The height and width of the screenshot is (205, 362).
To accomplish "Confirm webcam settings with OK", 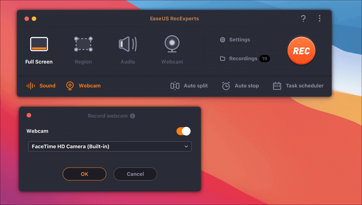I will click(x=84, y=174).
